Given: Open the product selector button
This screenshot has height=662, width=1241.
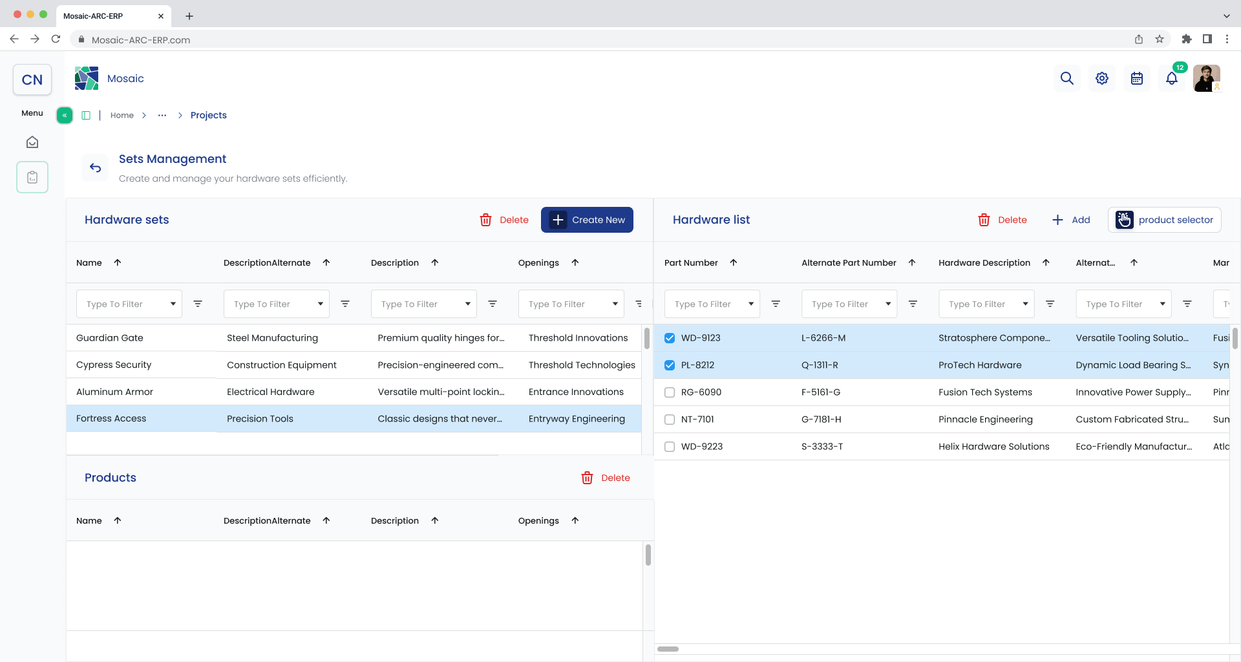Looking at the screenshot, I should [1165, 220].
